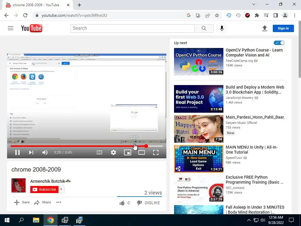Subscribe to Armenchik Botchik channel

click(x=44, y=189)
